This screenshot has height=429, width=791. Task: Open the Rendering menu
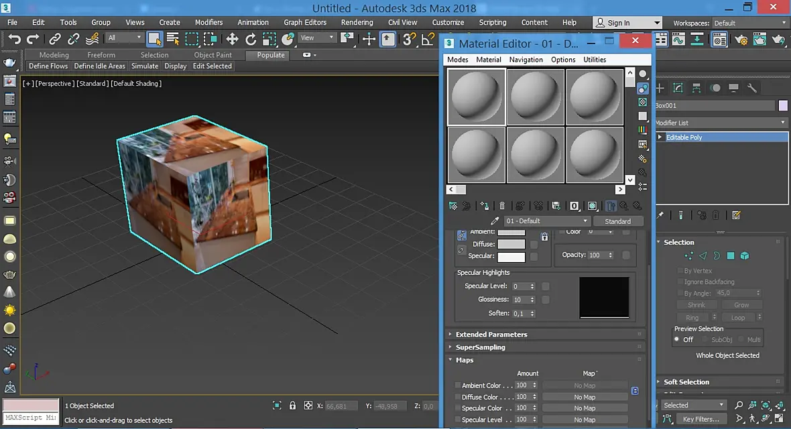357,22
